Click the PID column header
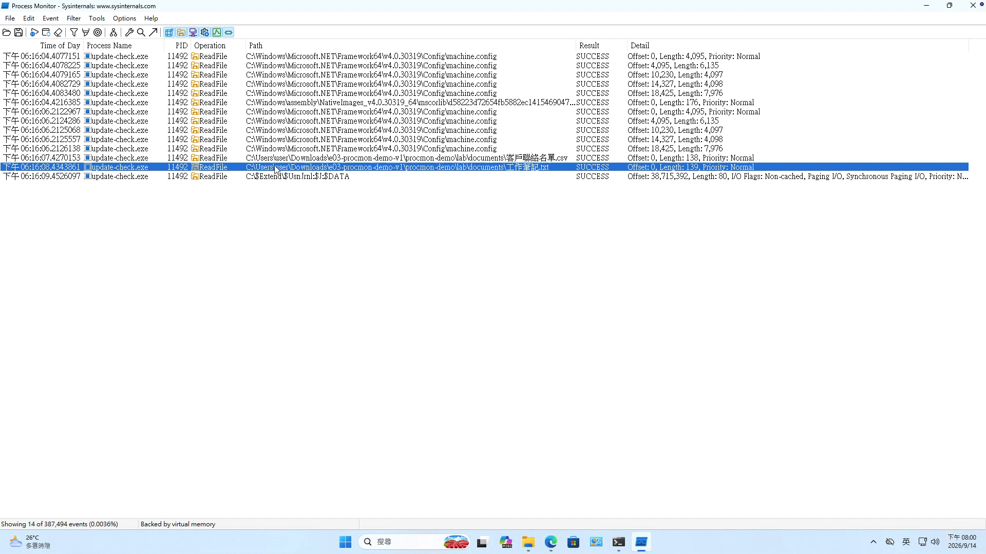The width and height of the screenshot is (986, 554). [177, 46]
